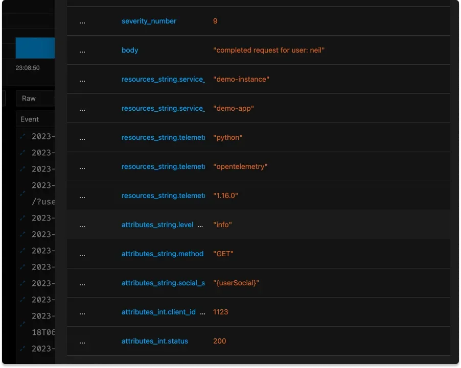
Task: Open the ellipsis menu for attributes_string.level
Action: (x=82, y=225)
